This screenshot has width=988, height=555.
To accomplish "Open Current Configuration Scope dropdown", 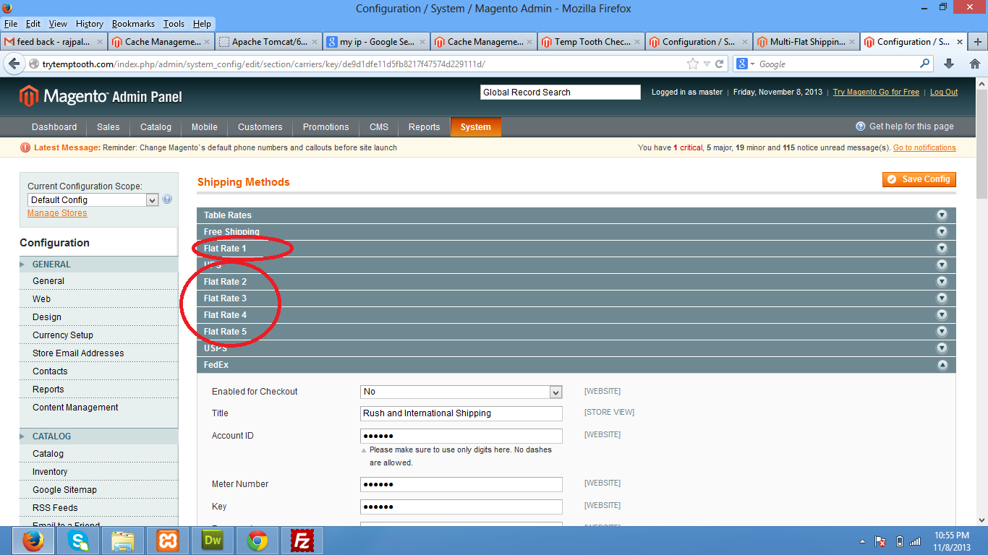I will pos(93,200).
